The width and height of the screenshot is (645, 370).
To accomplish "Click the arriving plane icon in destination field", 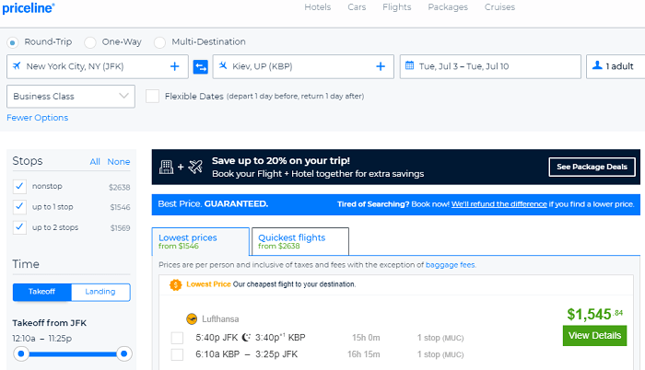I will coord(223,65).
